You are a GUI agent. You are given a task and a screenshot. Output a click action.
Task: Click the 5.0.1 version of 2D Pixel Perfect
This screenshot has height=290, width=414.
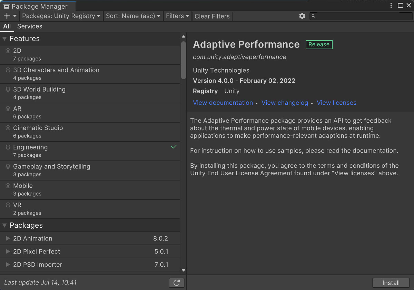tap(161, 251)
